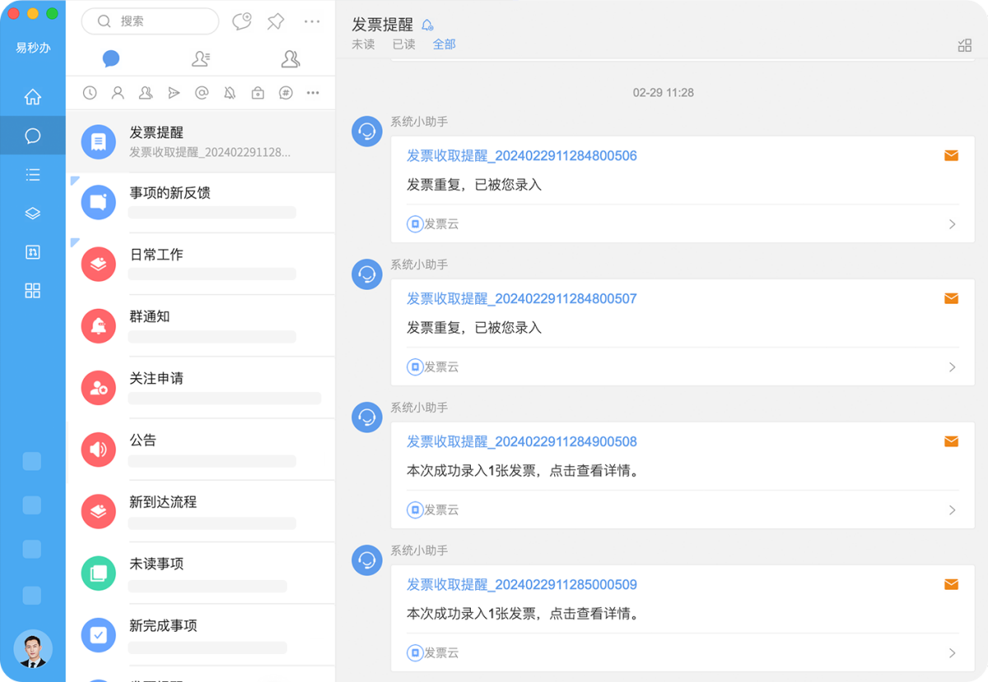The image size is (988, 682).
Task: Click the search input field
Action: [x=150, y=21]
